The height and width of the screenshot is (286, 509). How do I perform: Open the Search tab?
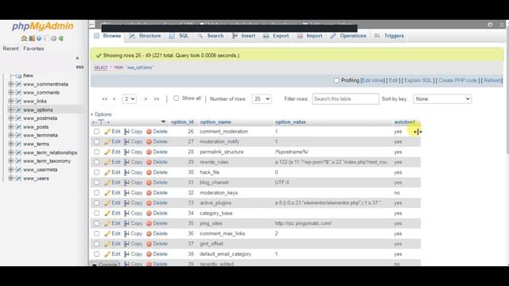pos(211,36)
